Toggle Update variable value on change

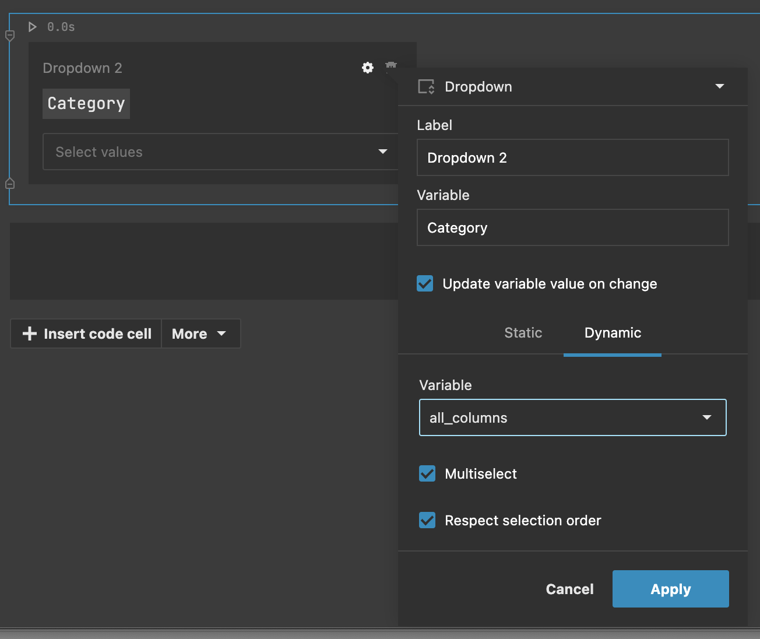point(425,283)
